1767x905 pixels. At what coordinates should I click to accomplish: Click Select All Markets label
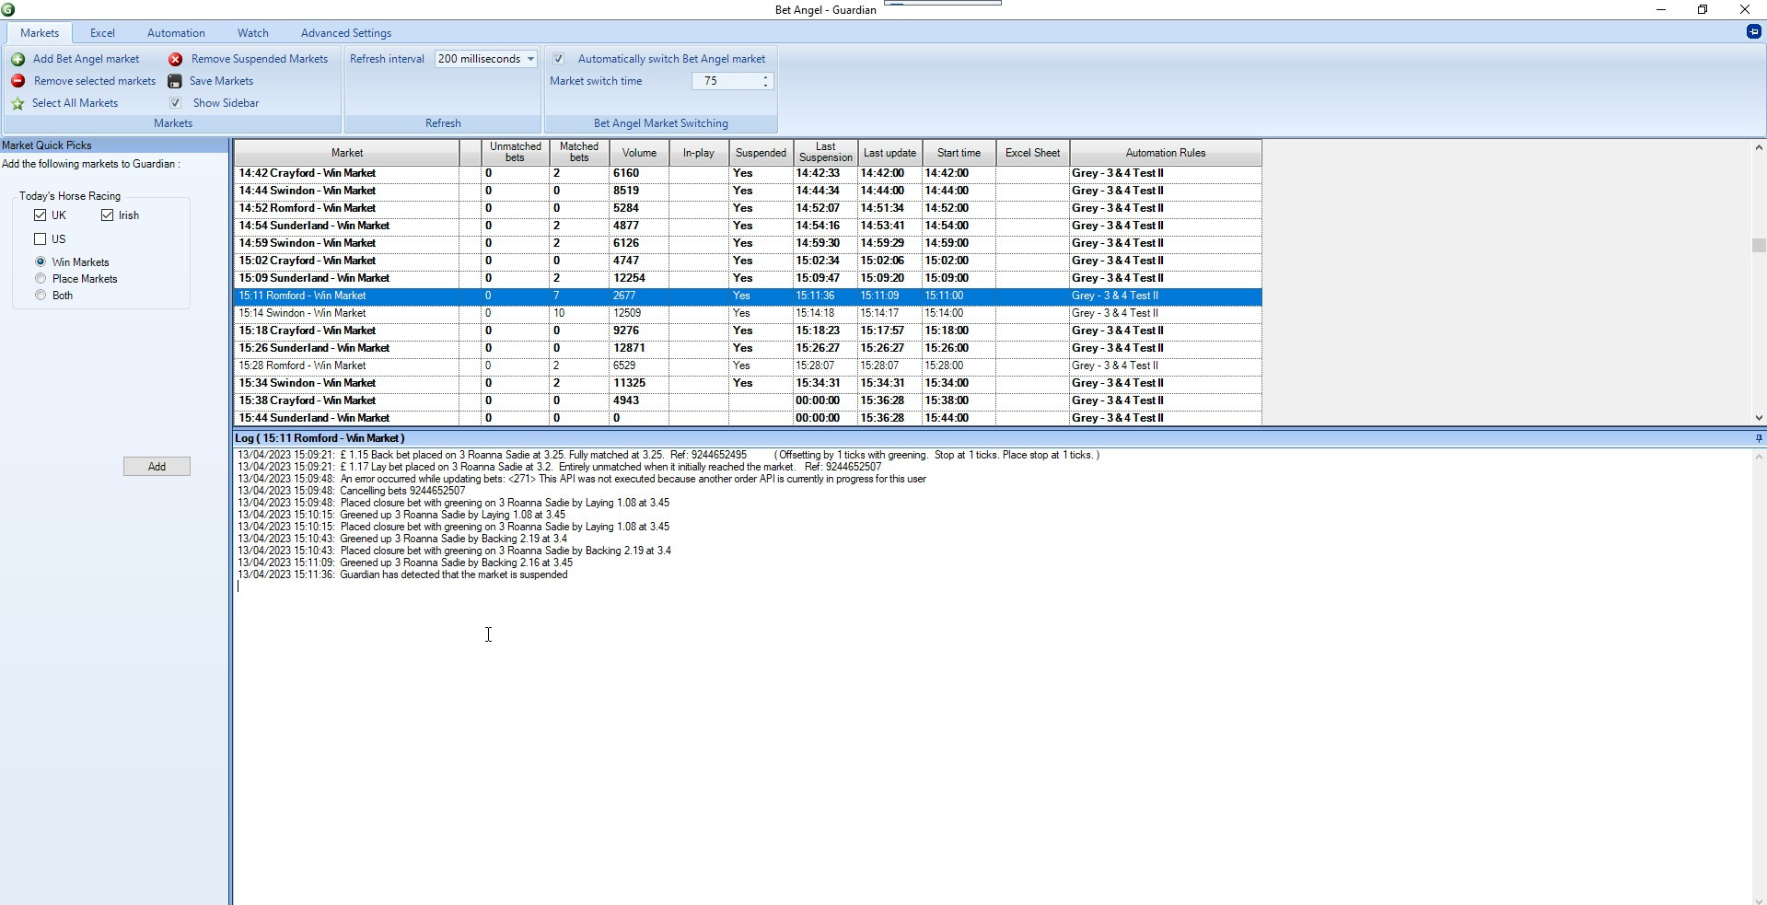tap(76, 103)
